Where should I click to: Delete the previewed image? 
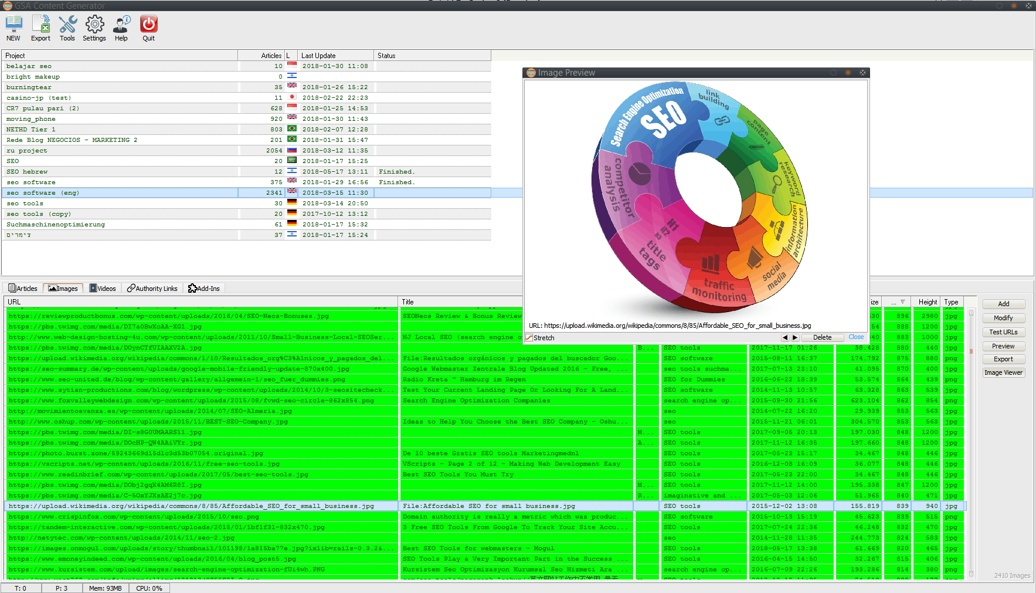[822, 337]
